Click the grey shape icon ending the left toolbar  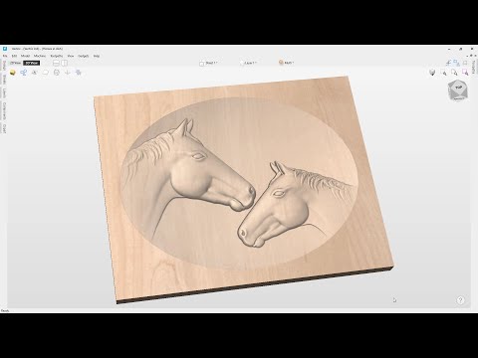79,73
